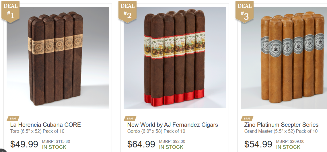Click the $49.99 price
Image resolution: width=327 pixels, height=152 pixels.
pyautogui.click(x=24, y=144)
